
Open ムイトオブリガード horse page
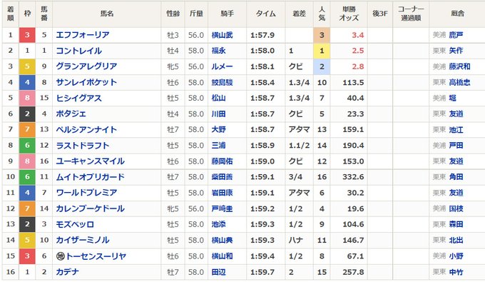pos(91,177)
